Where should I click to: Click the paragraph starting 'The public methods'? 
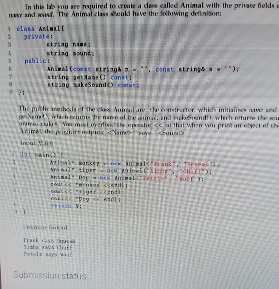click(x=149, y=121)
